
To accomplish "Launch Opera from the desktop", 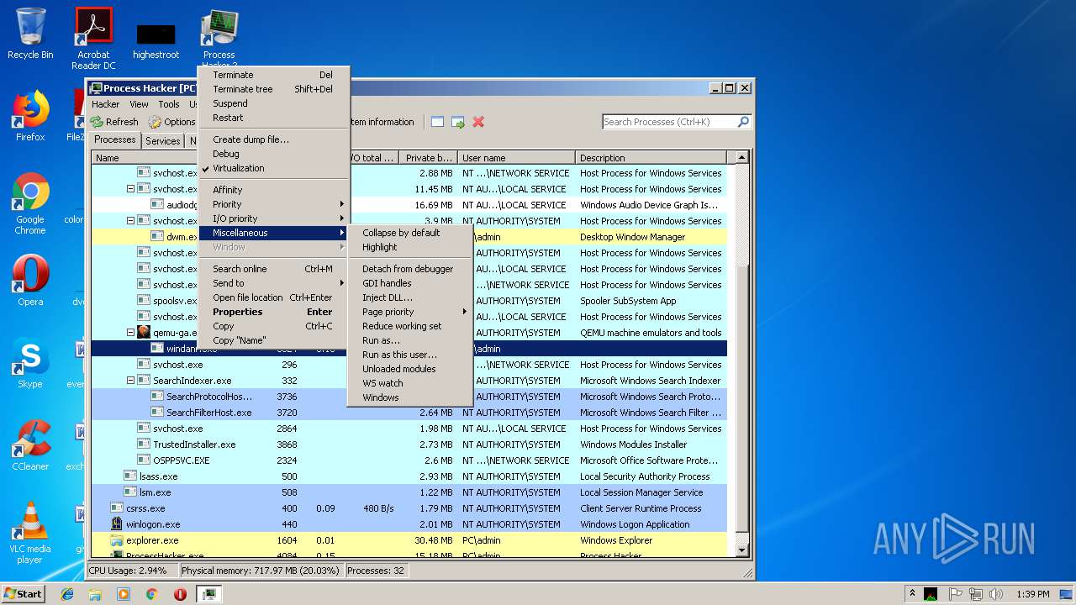I will coord(30,281).
